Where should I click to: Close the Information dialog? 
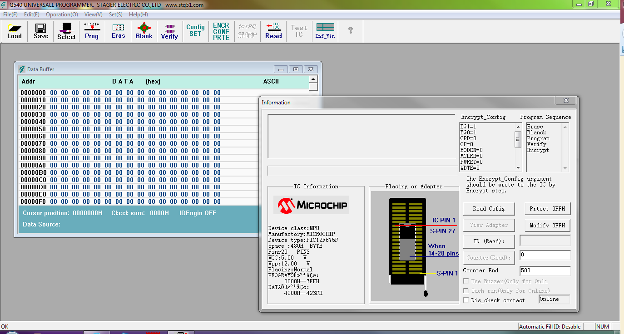[x=566, y=101]
